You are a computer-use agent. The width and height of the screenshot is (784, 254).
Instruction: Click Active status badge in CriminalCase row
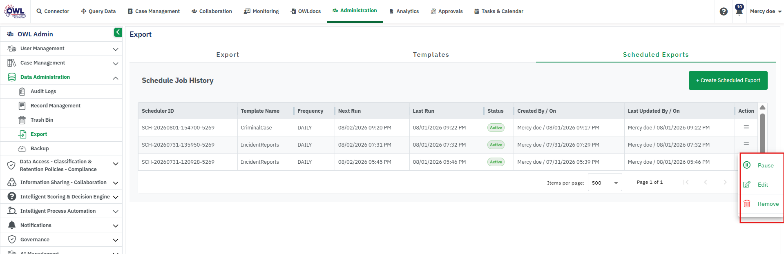(496, 128)
